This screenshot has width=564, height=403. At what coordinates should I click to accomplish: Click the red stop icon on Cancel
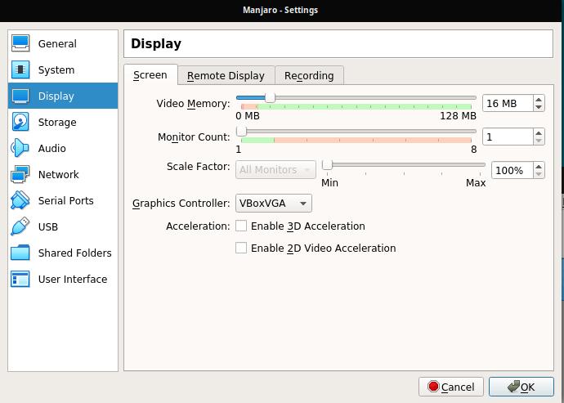(433, 387)
